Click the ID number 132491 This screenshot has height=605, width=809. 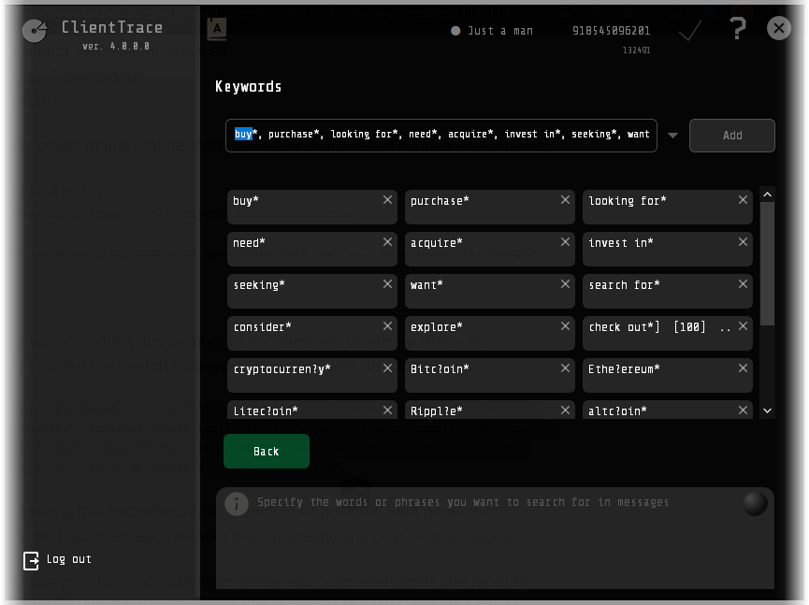click(636, 50)
